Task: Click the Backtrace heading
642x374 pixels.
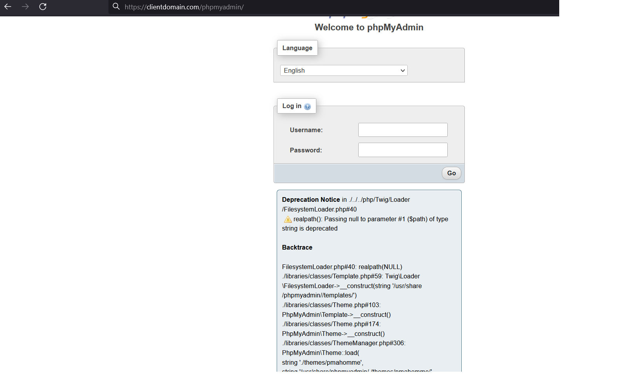Action: click(297, 247)
